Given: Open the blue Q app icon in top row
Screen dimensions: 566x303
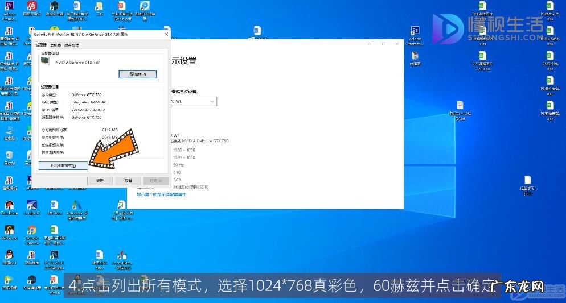Looking at the screenshot, I should [x=145, y=11].
